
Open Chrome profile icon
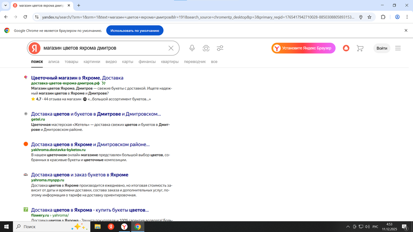(x=398, y=17)
